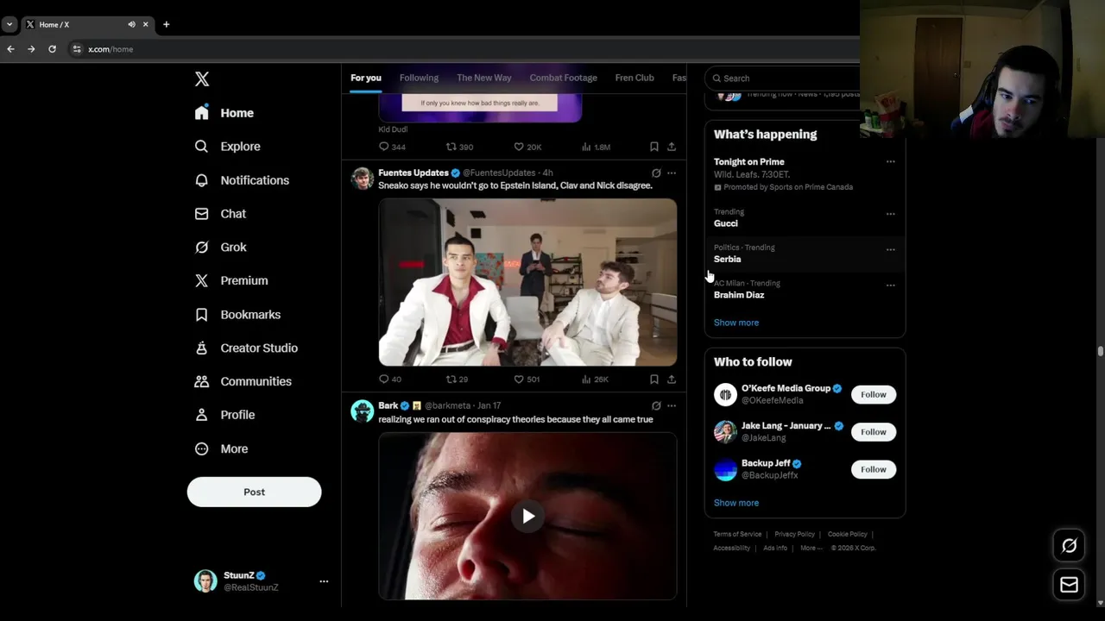Image resolution: width=1105 pixels, height=621 pixels.
Task: Open options for Tonight on Prime trend
Action: coord(890,162)
